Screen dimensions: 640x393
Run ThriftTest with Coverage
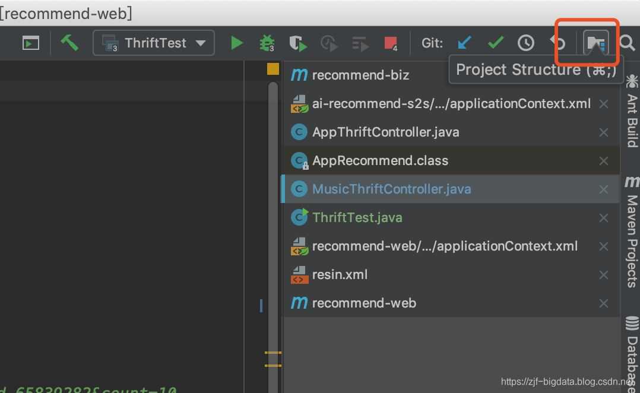point(297,43)
